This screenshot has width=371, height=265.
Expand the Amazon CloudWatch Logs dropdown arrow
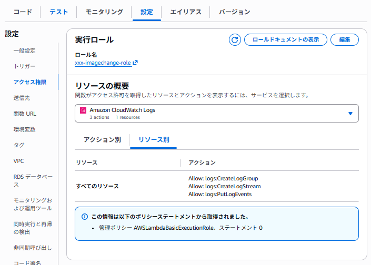(350, 114)
